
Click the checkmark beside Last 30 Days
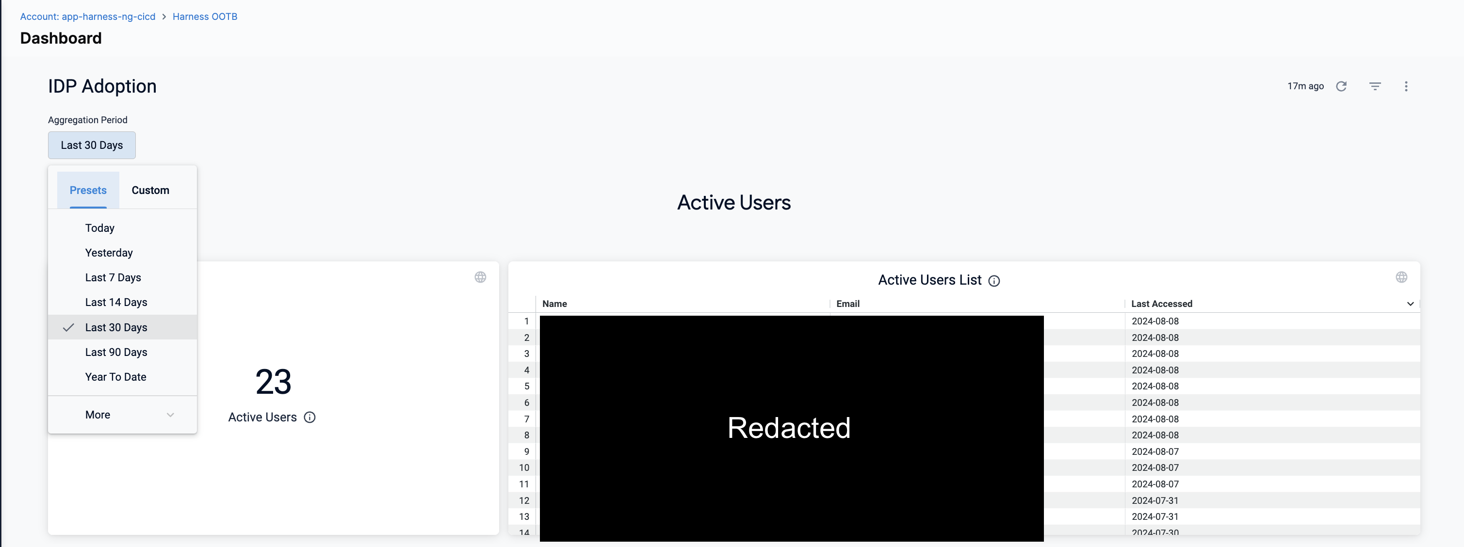[69, 328]
